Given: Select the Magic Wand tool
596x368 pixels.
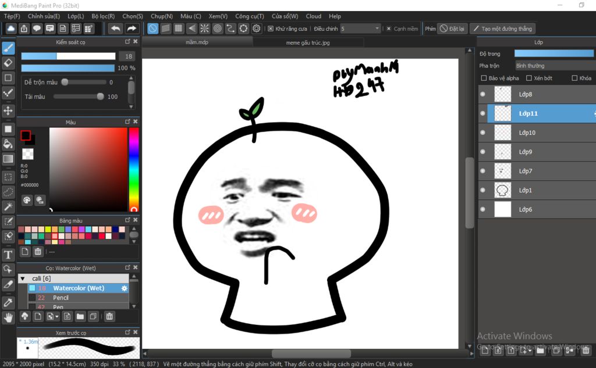Looking at the screenshot, I should point(8,206).
